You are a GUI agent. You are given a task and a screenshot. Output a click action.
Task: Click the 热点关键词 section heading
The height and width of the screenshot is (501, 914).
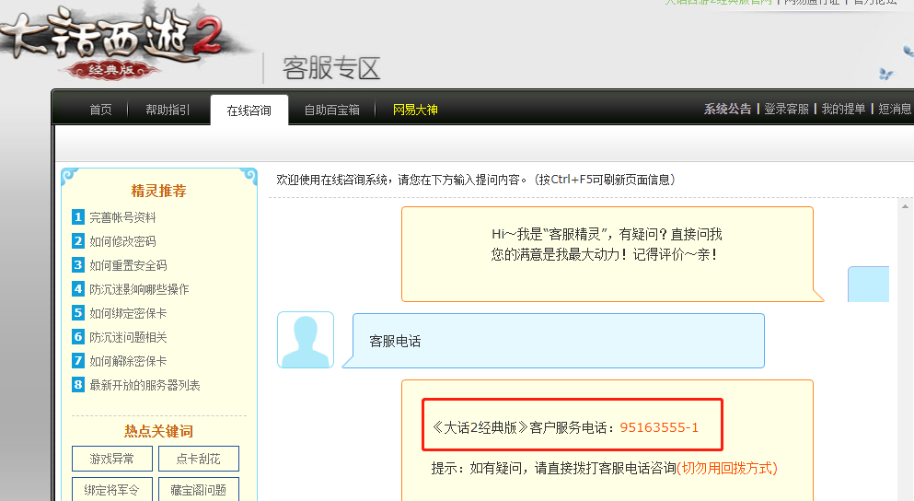(158, 431)
